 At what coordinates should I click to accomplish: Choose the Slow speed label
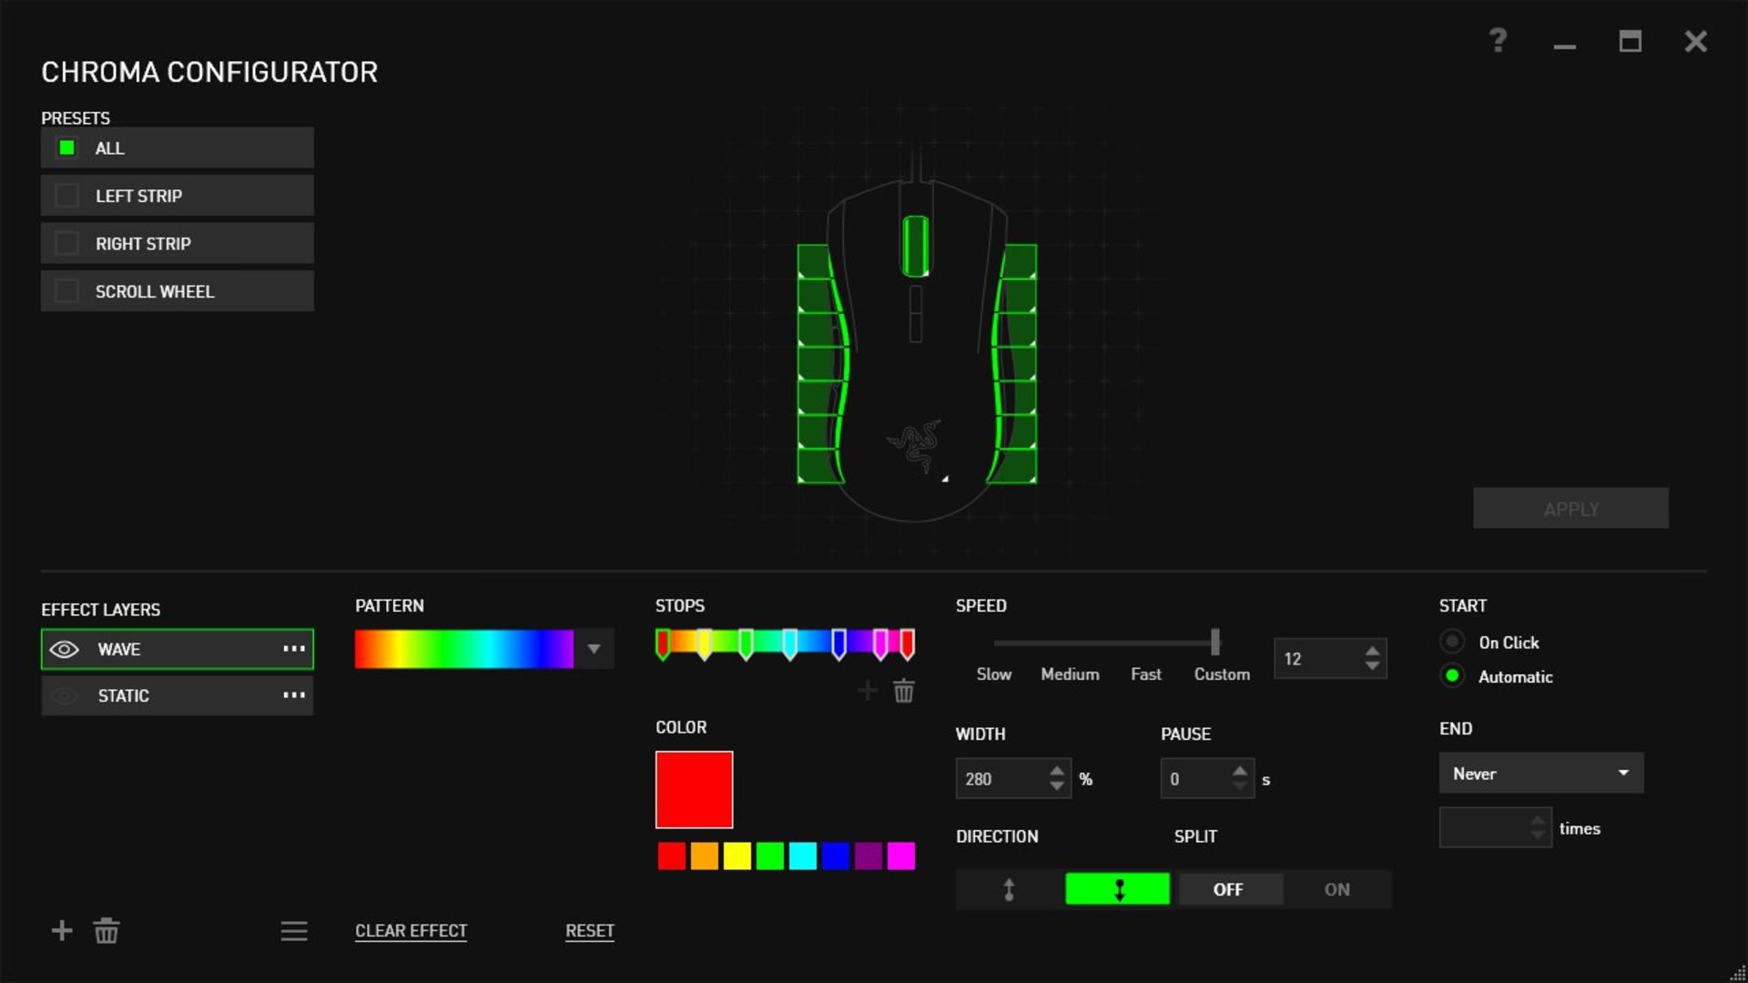pyautogui.click(x=993, y=674)
